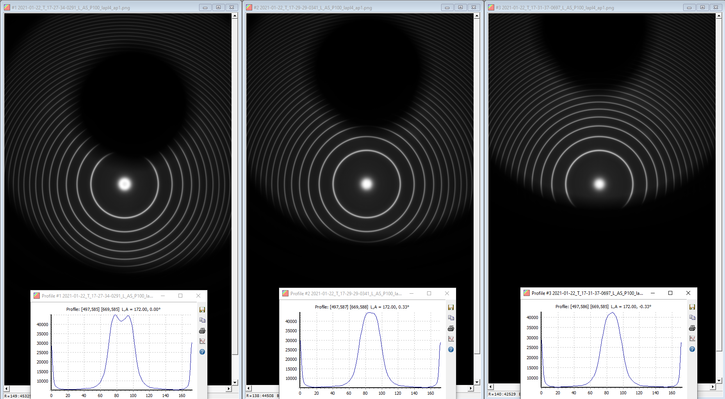Screen dimensions: 725x399
Task: Click the app icon of image window #1
Action: (7, 7)
